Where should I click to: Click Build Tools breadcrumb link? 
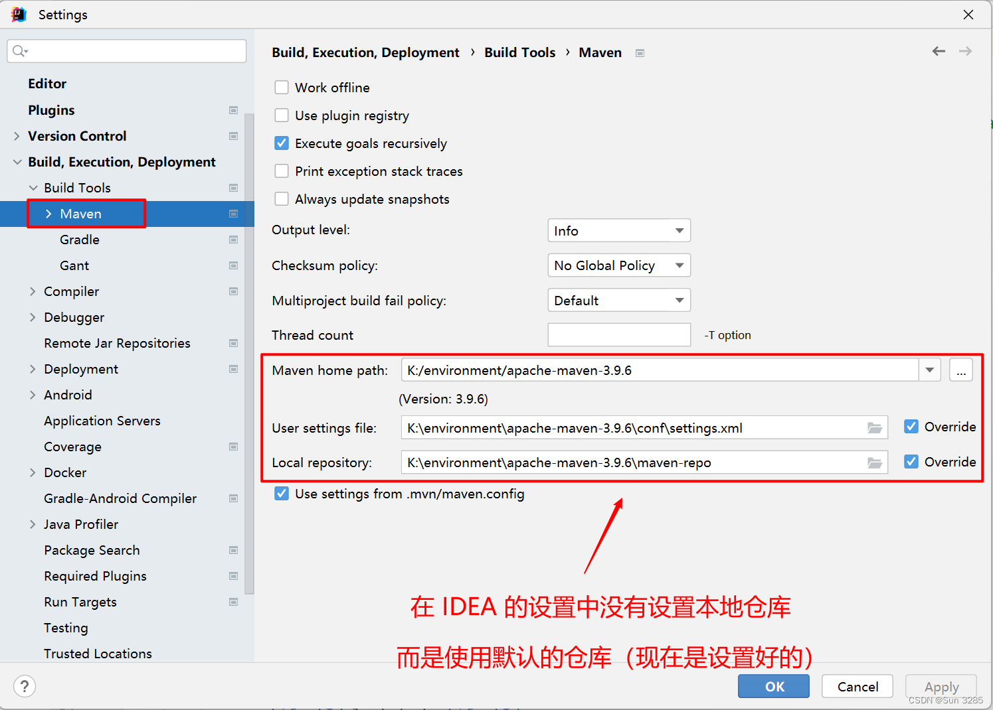pos(519,52)
